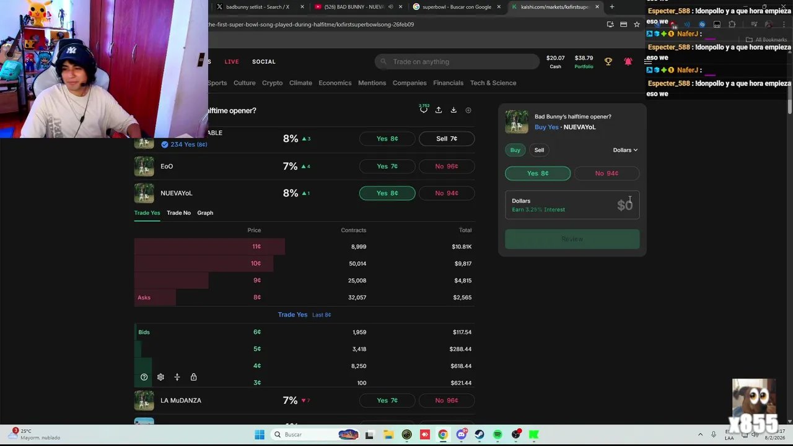793x446 pixels.
Task: Click the taskbar Buscar search box
Action: point(316,435)
